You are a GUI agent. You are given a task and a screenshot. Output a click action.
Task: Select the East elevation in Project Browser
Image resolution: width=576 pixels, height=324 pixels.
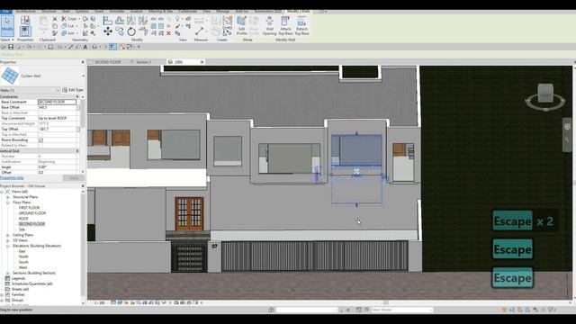(x=22, y=251)
